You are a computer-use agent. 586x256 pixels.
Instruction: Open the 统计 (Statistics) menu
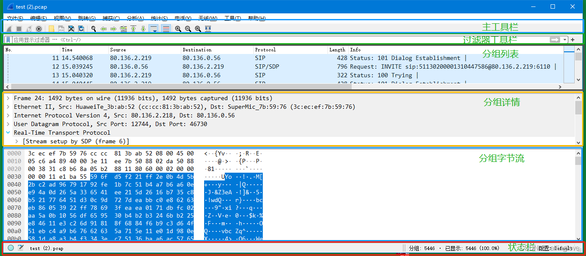[x=159, y=18]
